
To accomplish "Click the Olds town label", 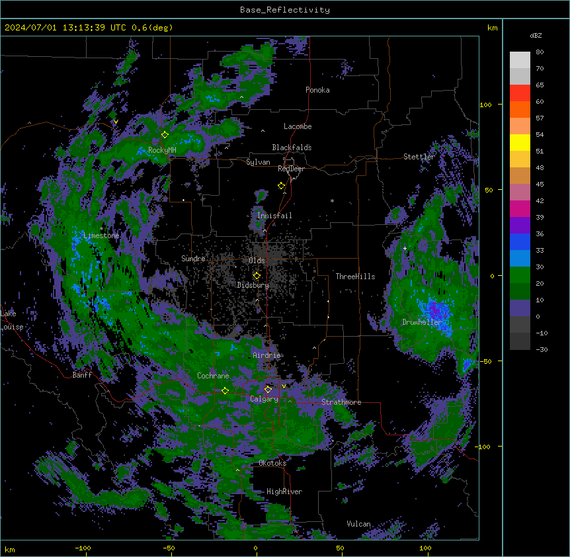I will 257,261.
